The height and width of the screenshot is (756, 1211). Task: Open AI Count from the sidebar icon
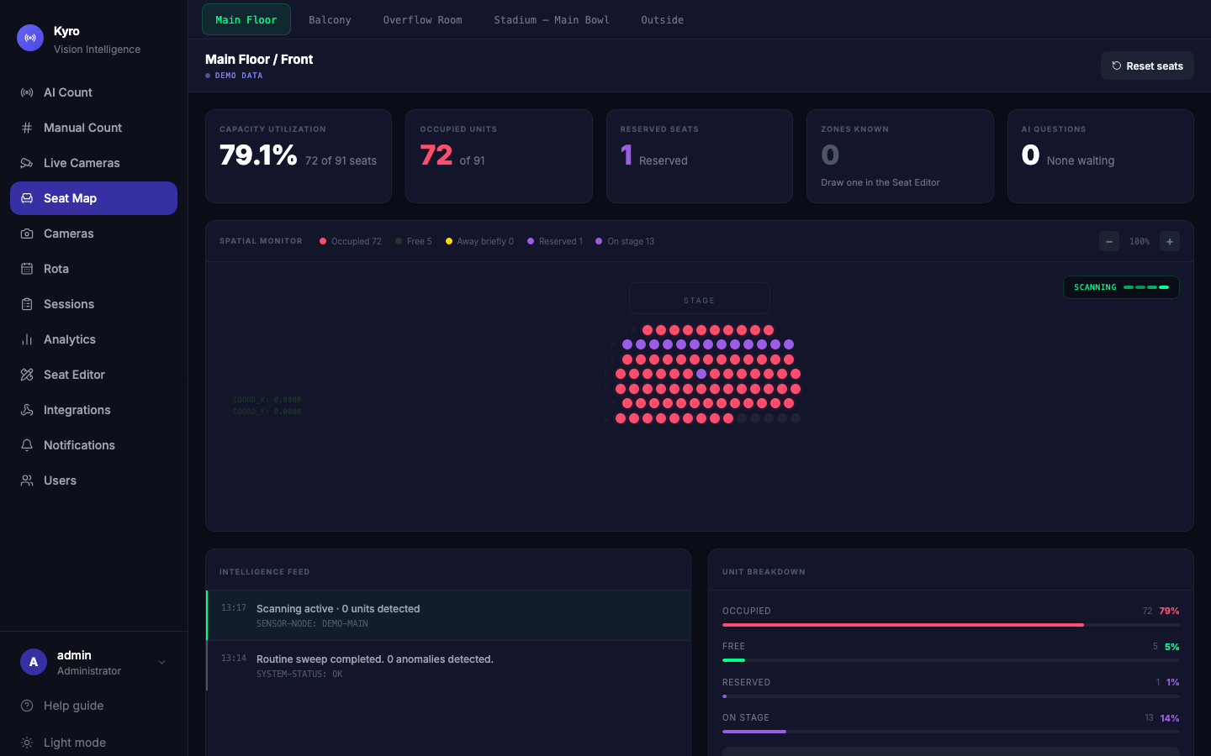pos(27,92)
